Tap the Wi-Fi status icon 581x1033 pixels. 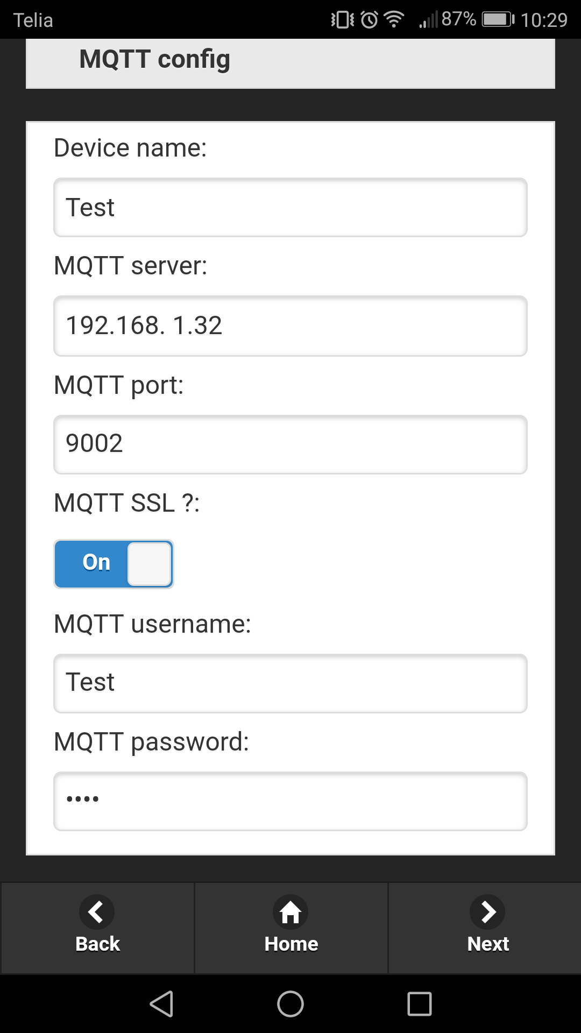(x=394, y=20)
